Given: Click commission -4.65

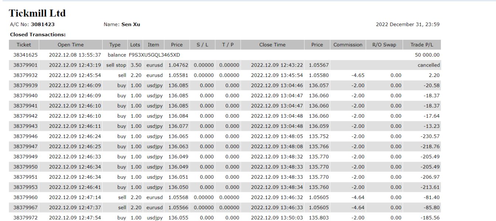Looking at the screenshot, I should 358,75.
